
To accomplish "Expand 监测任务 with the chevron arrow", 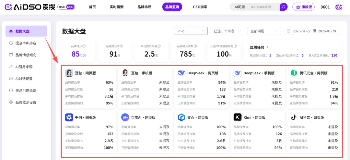I will pyautogui.click(x=268, y=47).
